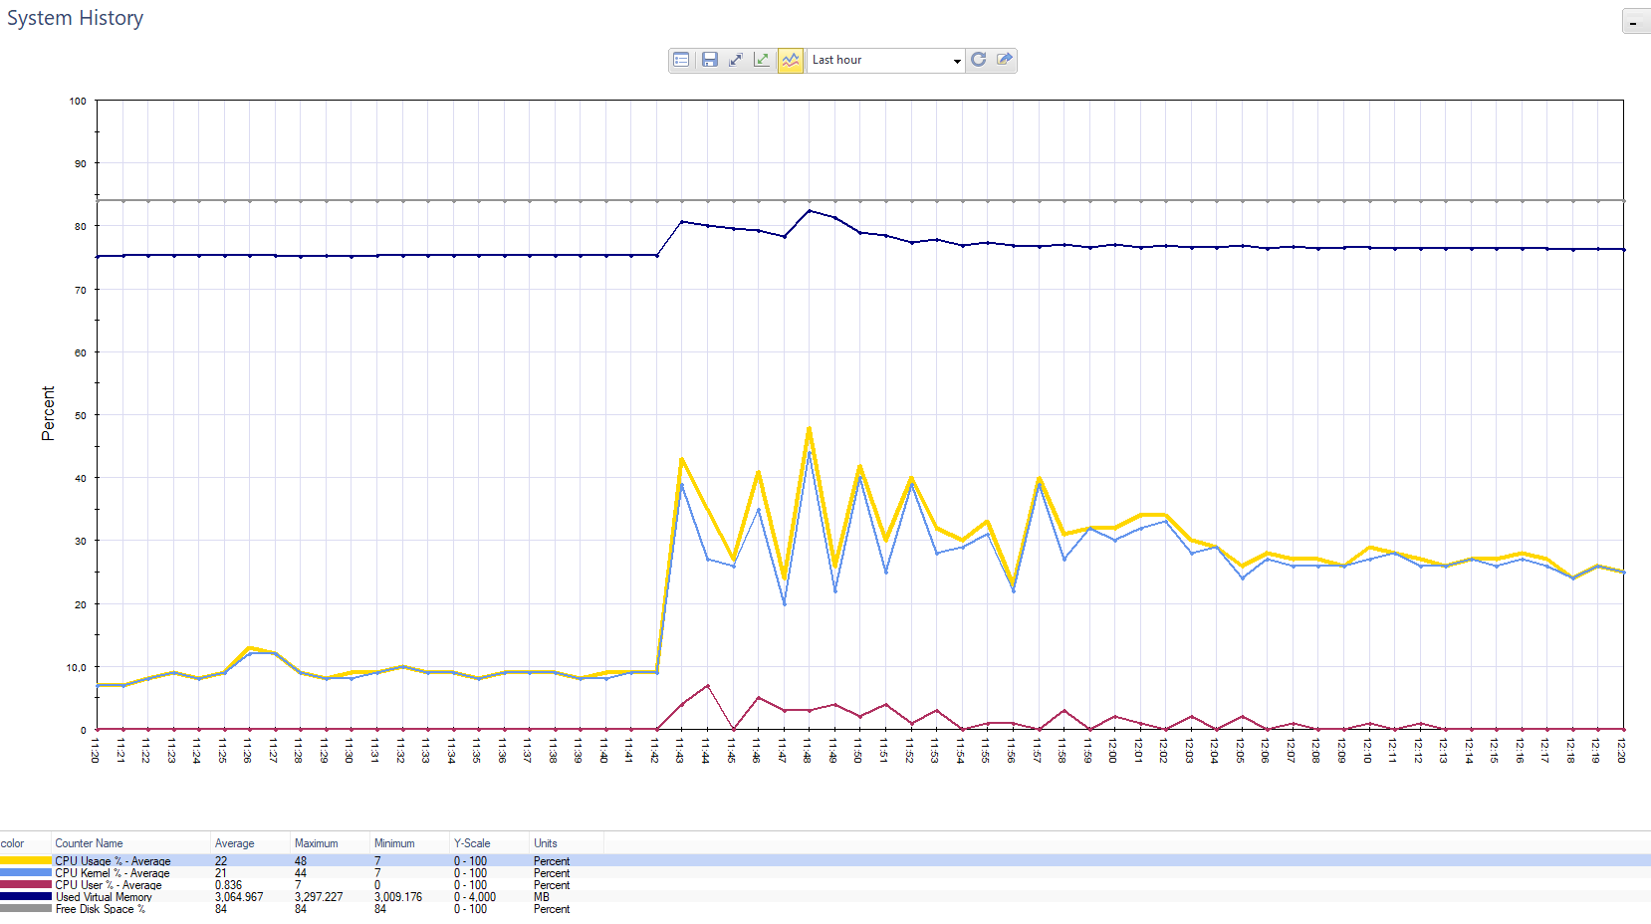
Task: Click the green-arrow chart scale icon
Action: (762, 60)
